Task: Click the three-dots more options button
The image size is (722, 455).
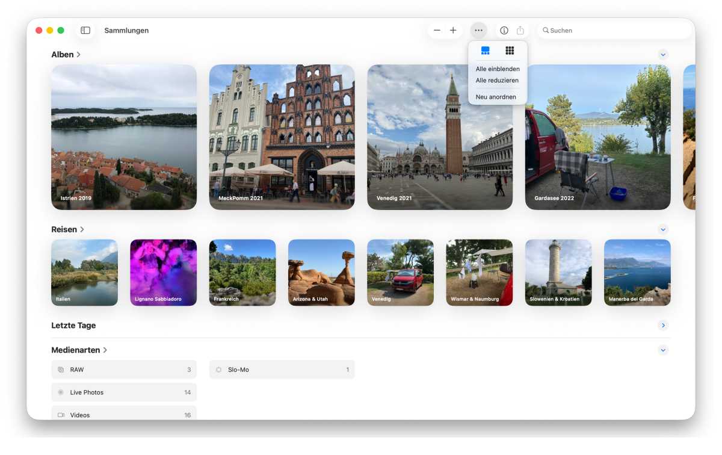Action: click(x=478, y=30)
